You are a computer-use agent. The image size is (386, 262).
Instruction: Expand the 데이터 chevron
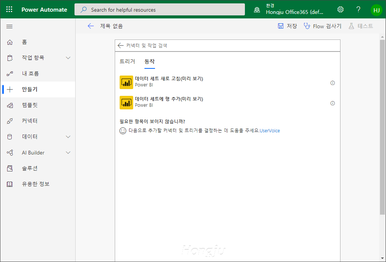point(68,137)
